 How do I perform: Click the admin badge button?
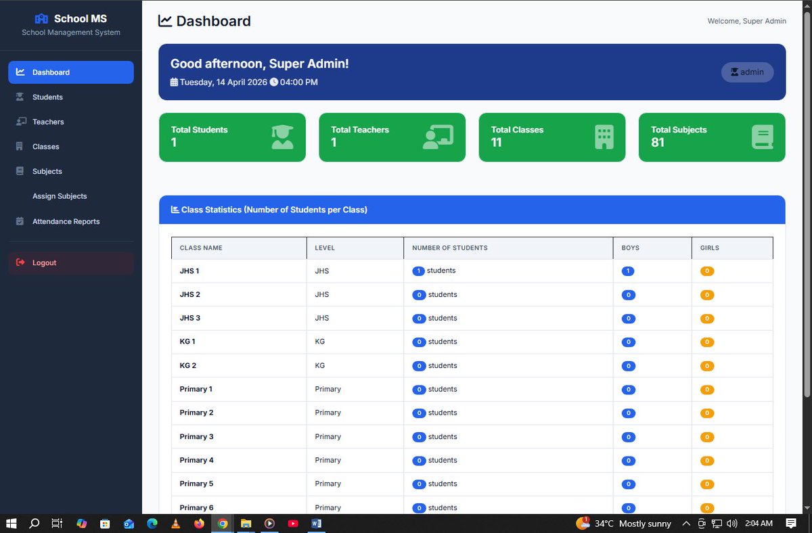pyautogui.click(x=747, y=72)
